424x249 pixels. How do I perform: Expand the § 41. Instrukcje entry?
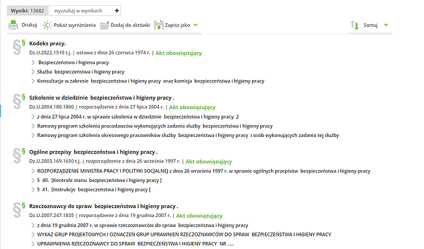click(33, 189)
